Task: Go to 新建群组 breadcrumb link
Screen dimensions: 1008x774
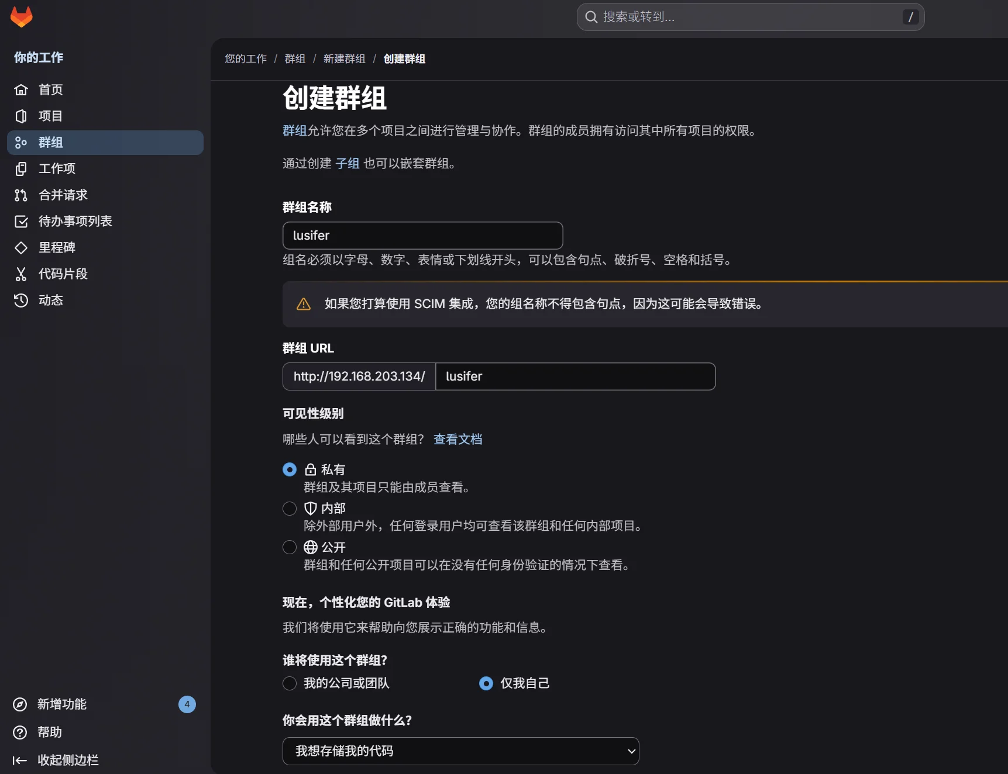Action: click(344, 58)
